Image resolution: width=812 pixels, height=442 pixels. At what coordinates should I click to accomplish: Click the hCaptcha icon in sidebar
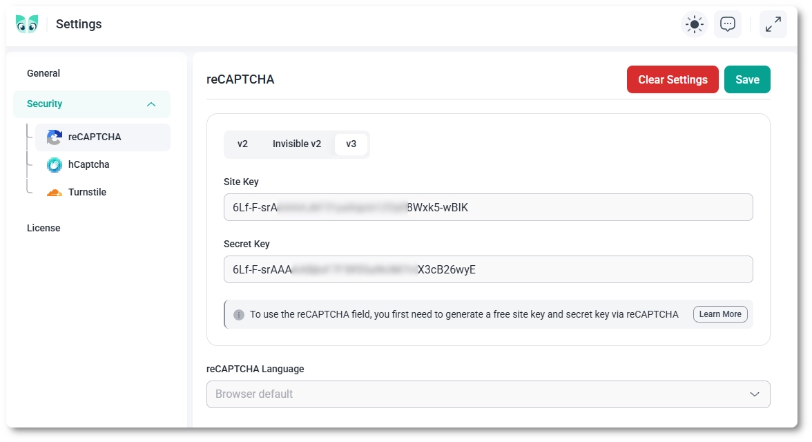[55, 164]
